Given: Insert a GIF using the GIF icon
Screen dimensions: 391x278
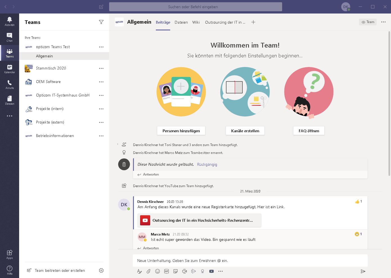Looking at the screenshot, I should pos(167,271).
